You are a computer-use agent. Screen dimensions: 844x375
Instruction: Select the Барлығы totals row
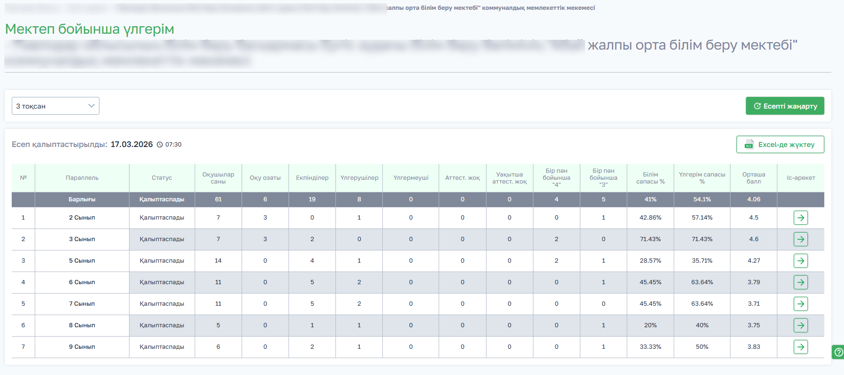click(82, 199)
